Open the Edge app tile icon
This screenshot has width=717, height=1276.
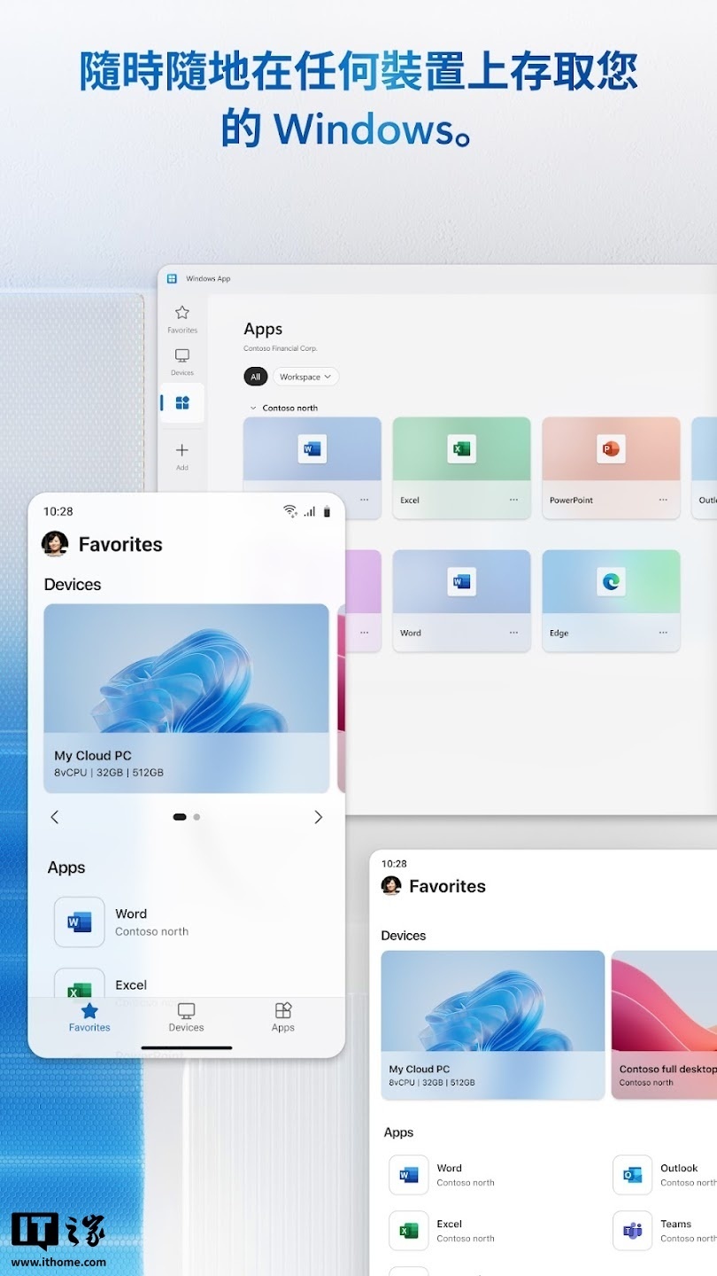coord(611,582)
